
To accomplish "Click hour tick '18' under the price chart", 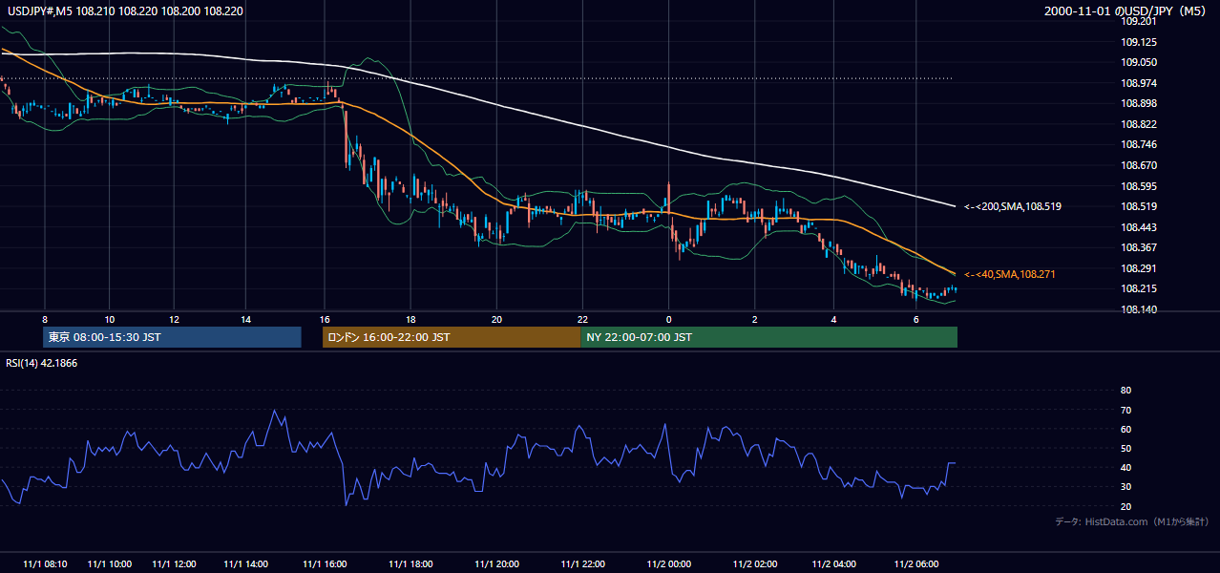I will (410, 319).
